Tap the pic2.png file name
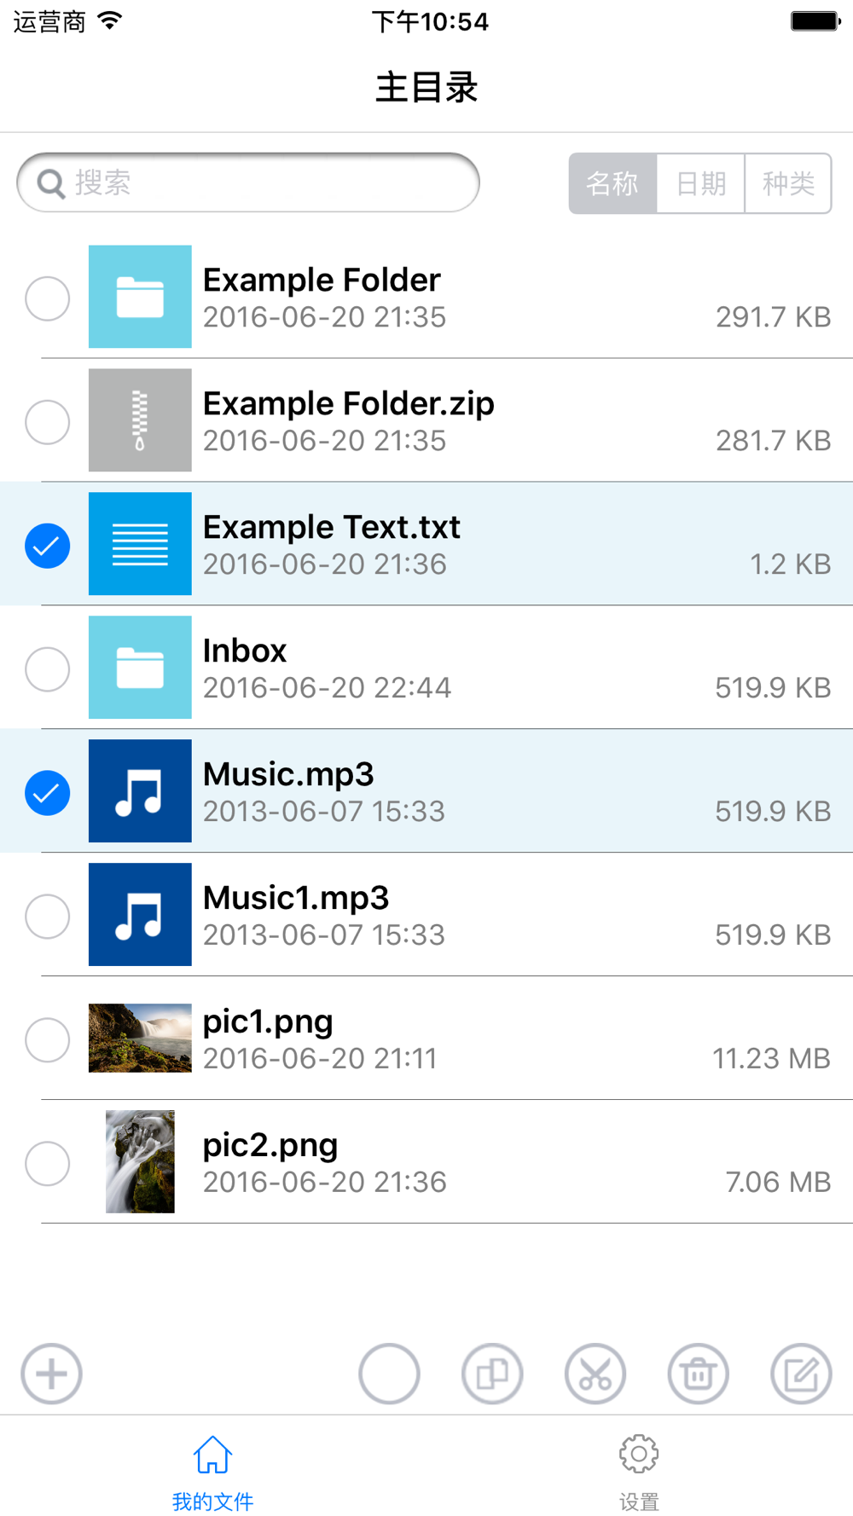The width and height of the screenshot is (853, 1516). 270,1146
